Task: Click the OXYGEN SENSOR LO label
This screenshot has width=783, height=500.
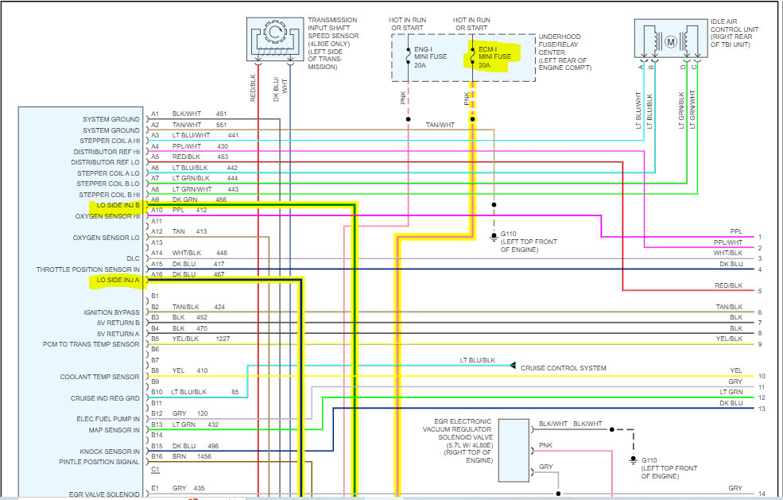Action: (107, 238)
